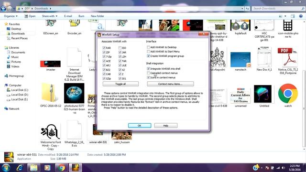
Task: Select the unnamed Daily Current Affairs thumbnail
Action: (x=240, y=96)
